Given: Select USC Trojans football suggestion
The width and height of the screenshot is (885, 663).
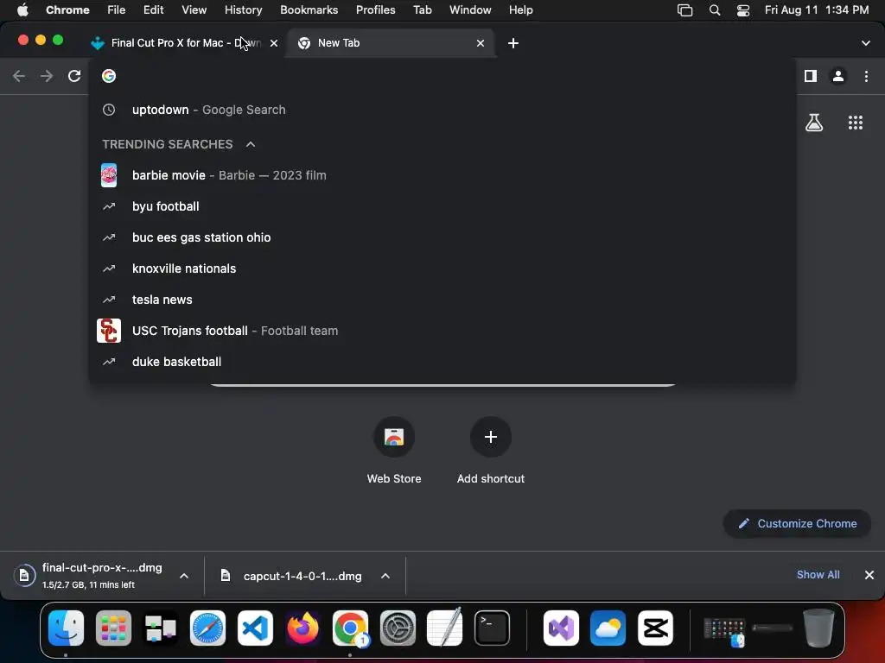Looking at the screenshot, I should point(442,331).
